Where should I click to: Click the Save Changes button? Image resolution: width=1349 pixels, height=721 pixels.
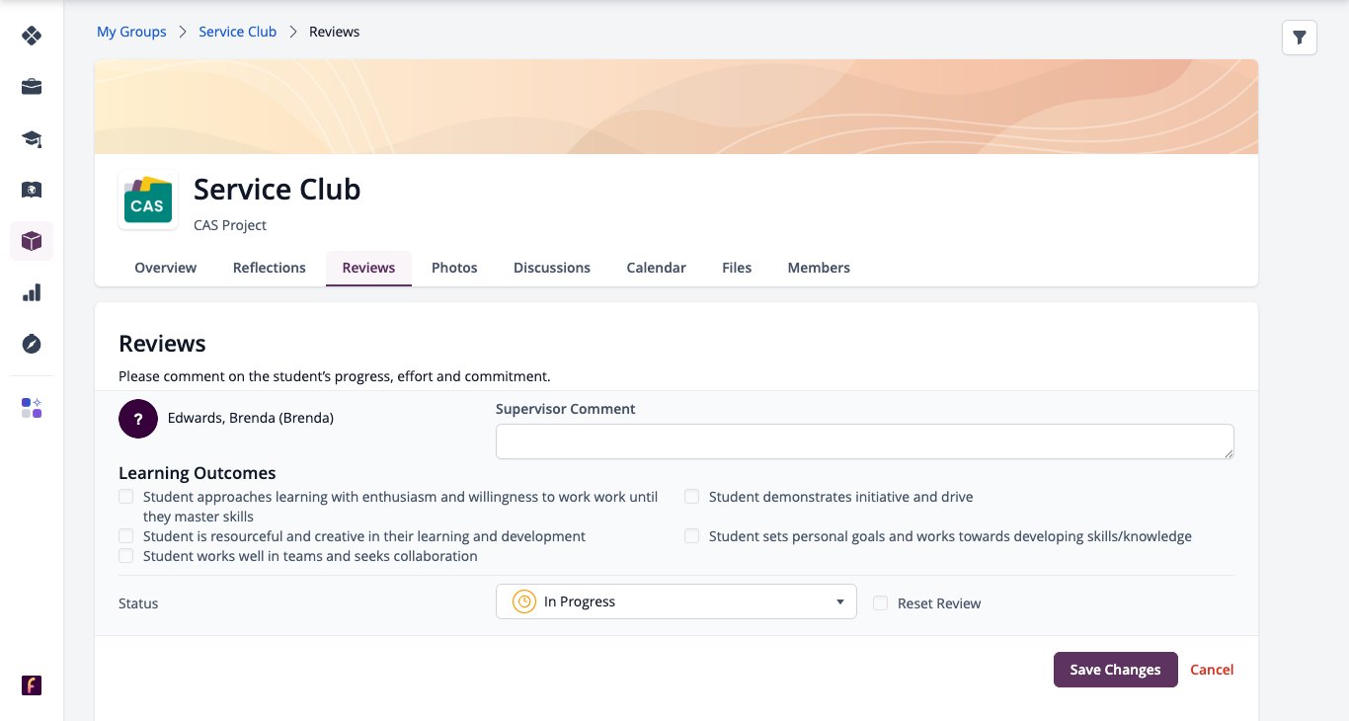[1115, 670]
